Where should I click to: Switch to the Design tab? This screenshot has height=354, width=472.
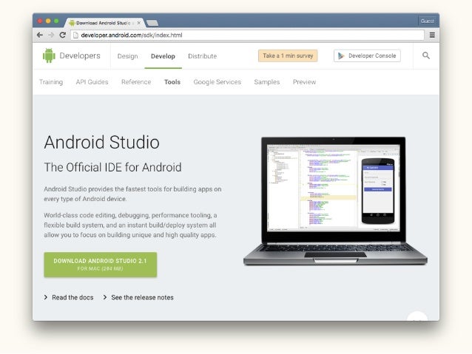click(128, 56)
